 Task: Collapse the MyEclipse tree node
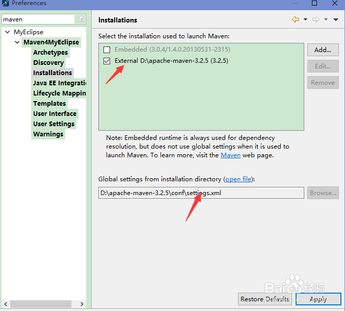(8, 32)
